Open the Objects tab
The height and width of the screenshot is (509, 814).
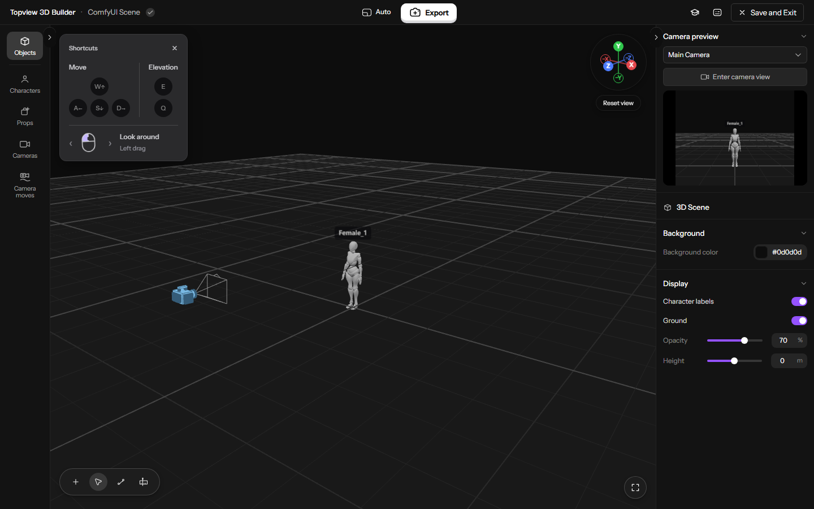click(x=25, y=46)
